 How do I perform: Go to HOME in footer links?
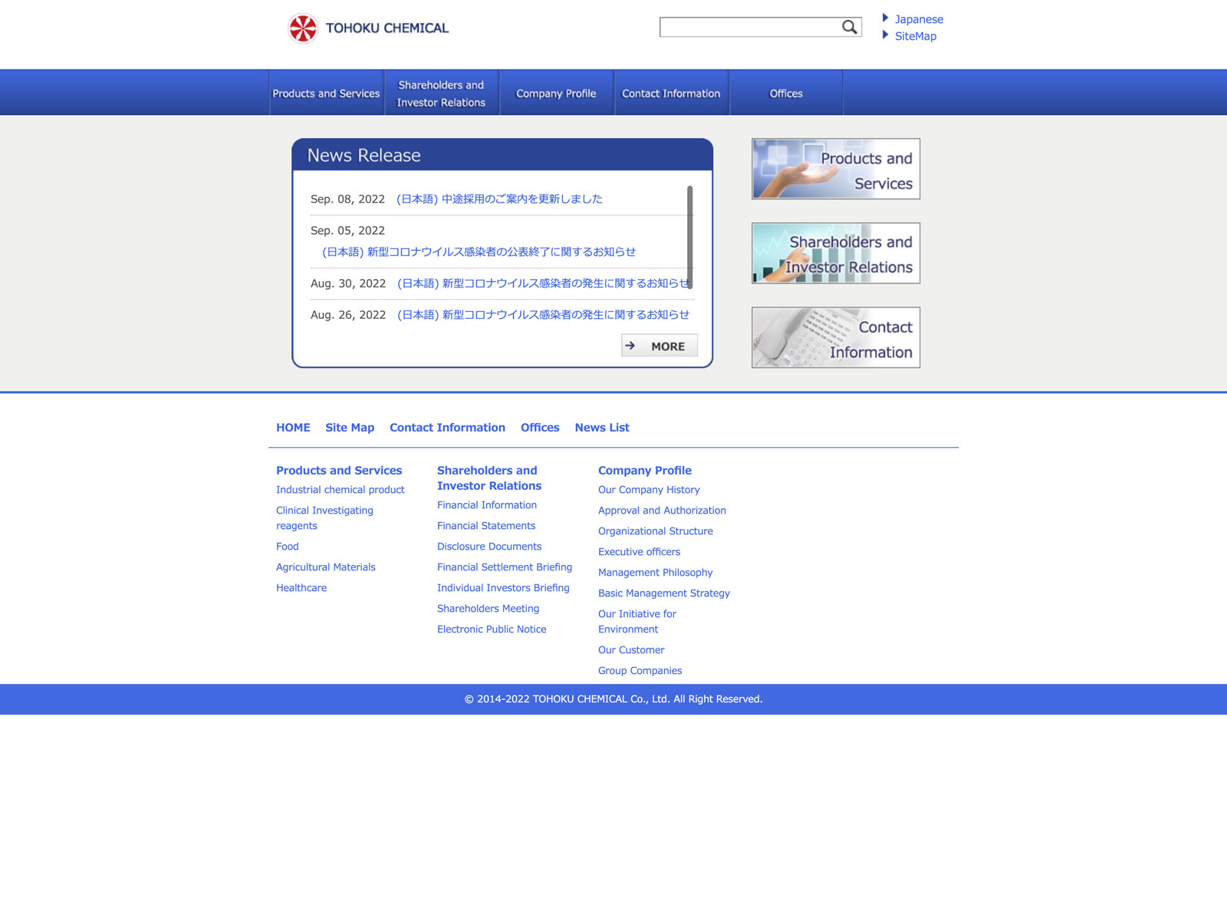click(x=293, y=428)
